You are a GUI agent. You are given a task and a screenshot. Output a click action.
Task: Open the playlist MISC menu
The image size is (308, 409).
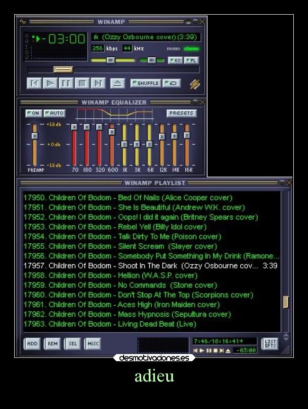tap(92, 344)
